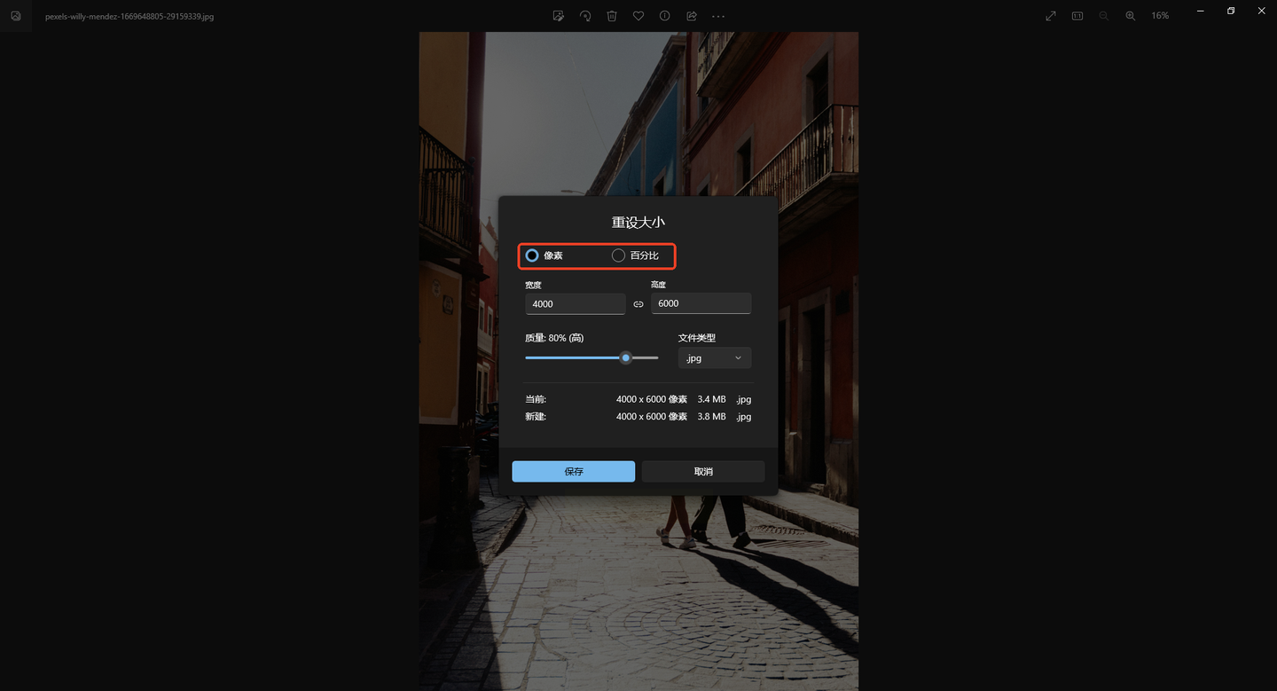1277x691 pixels.
Task: Open the 文件类型 .jpg dropdown
Action: click(x=715, y=357)
